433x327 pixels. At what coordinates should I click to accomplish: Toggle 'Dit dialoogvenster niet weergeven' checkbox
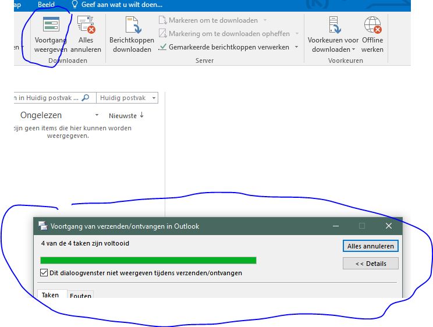point(44,273)
